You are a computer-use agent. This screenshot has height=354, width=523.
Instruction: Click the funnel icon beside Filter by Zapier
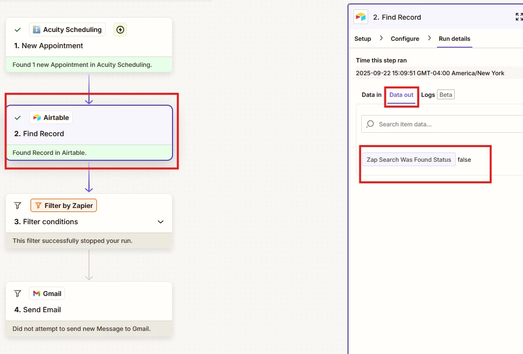[18, 206]
